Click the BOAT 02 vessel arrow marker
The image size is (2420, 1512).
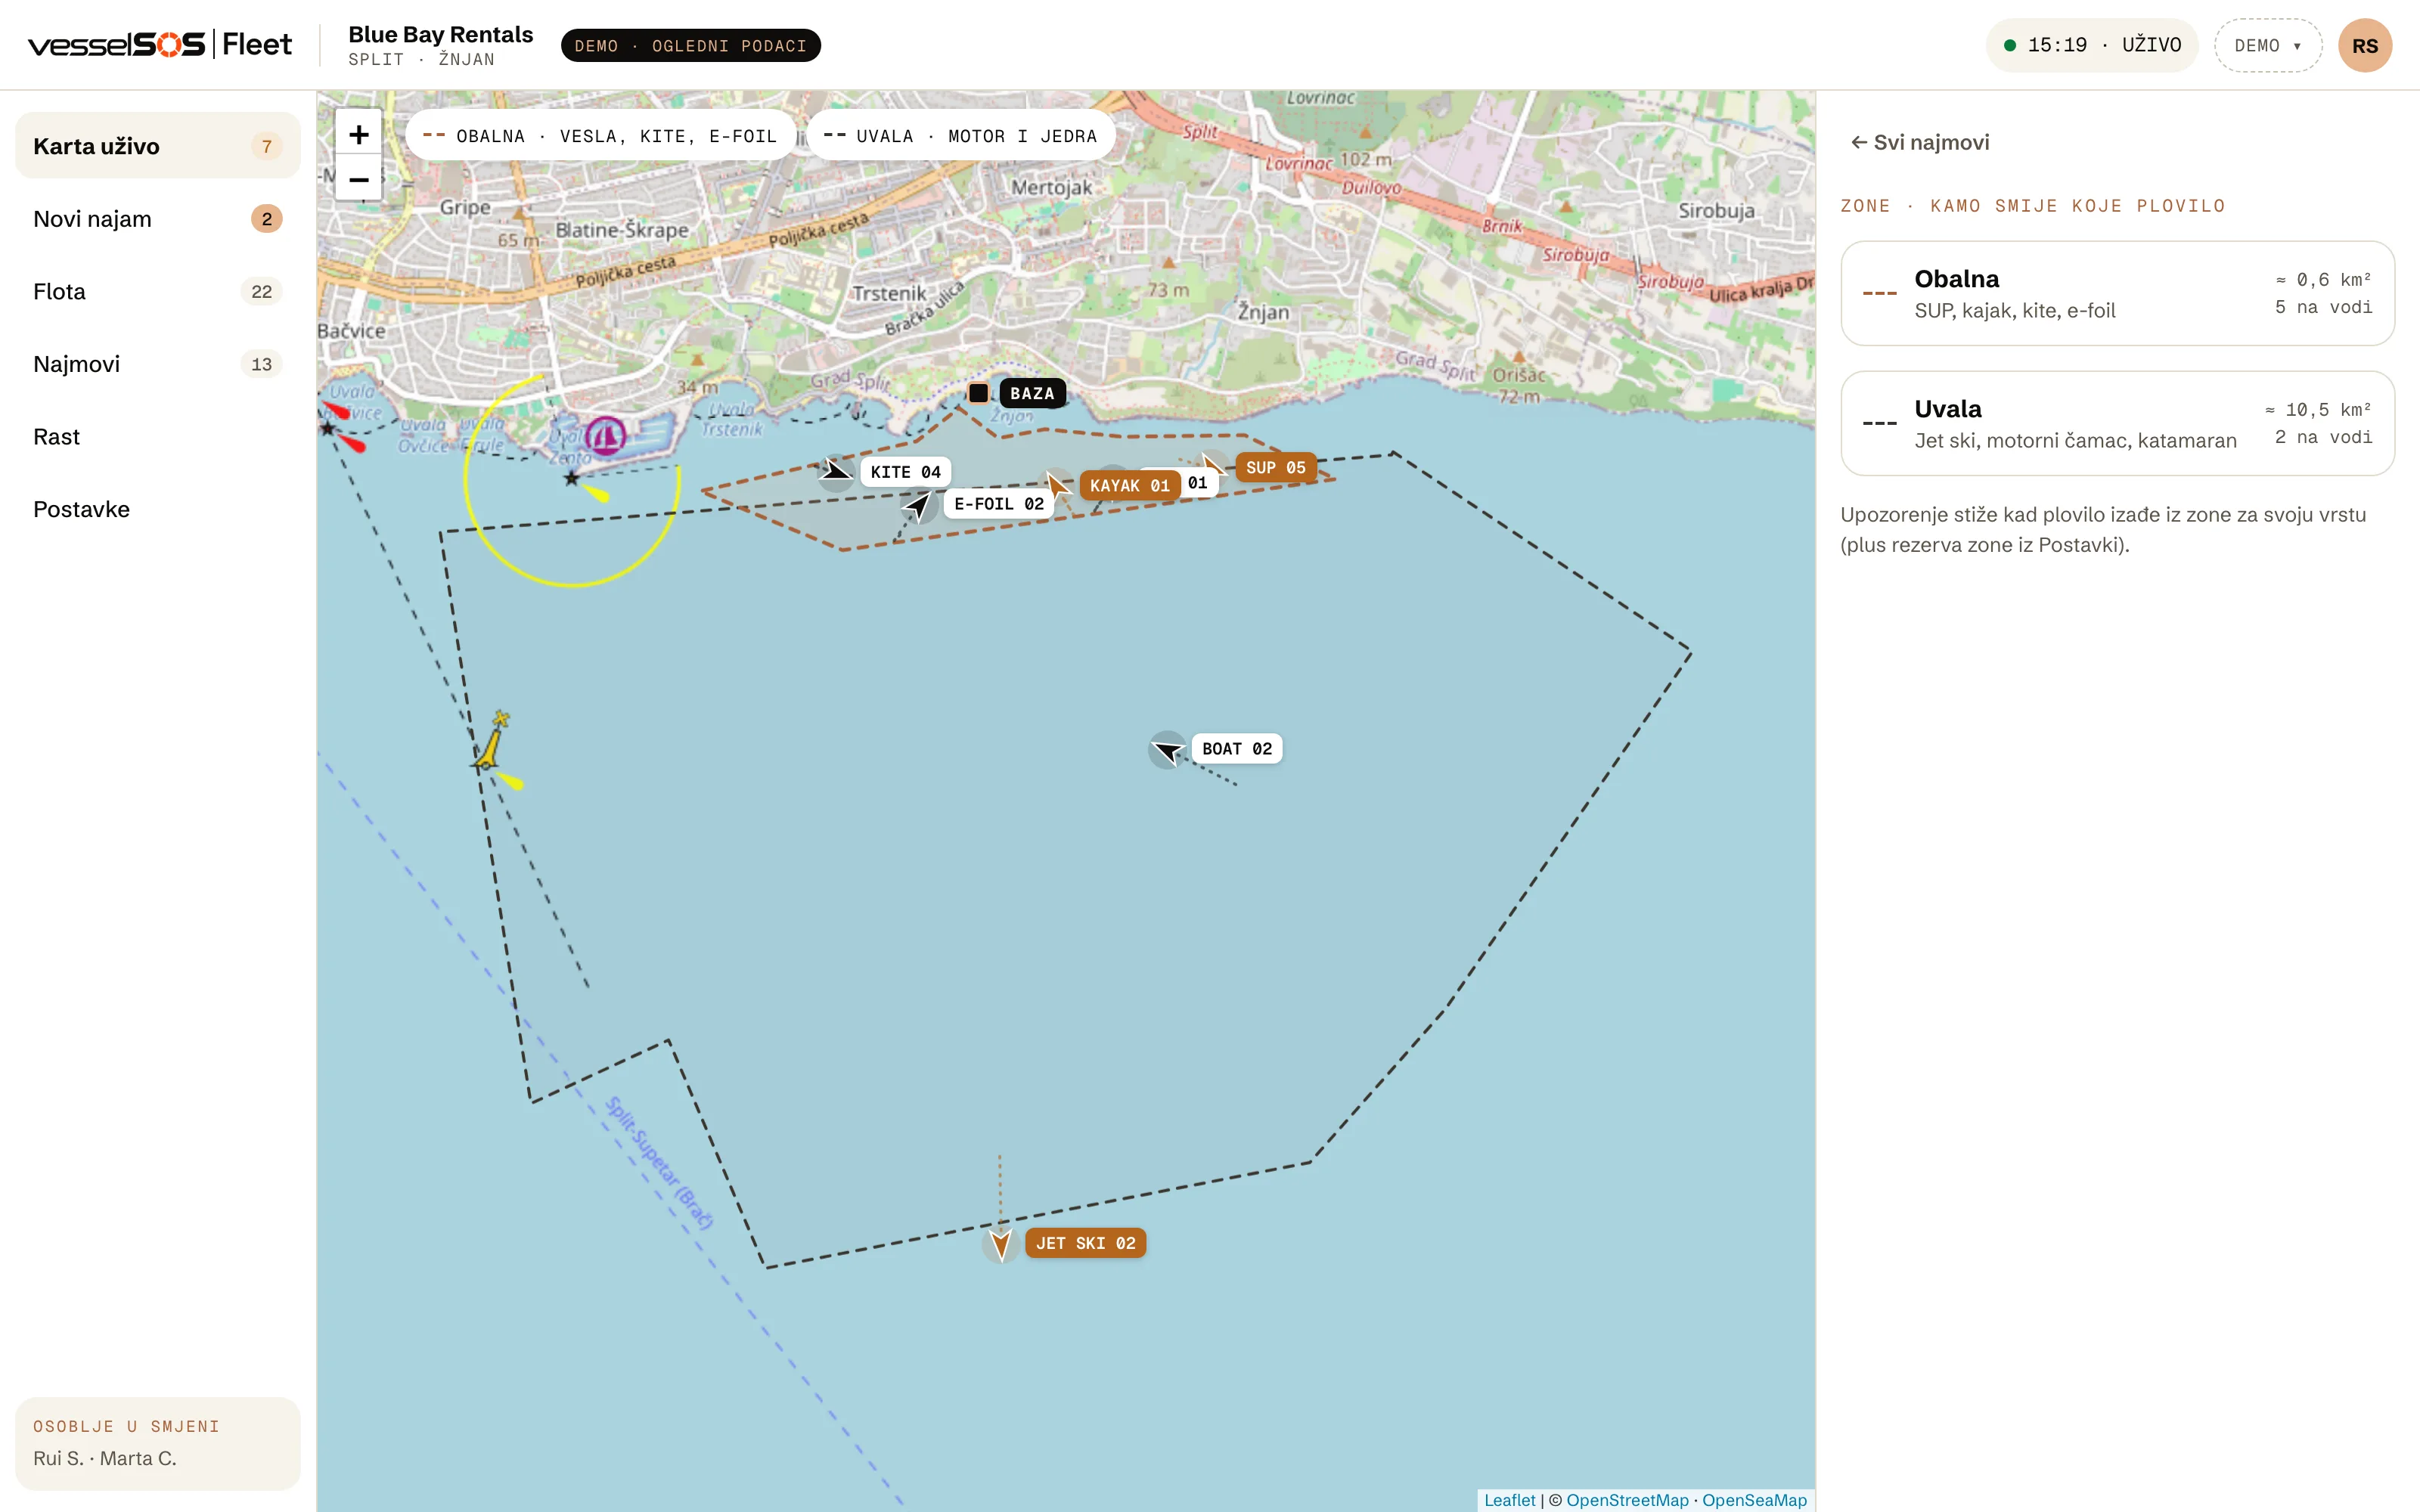[x=1167, y=749]
